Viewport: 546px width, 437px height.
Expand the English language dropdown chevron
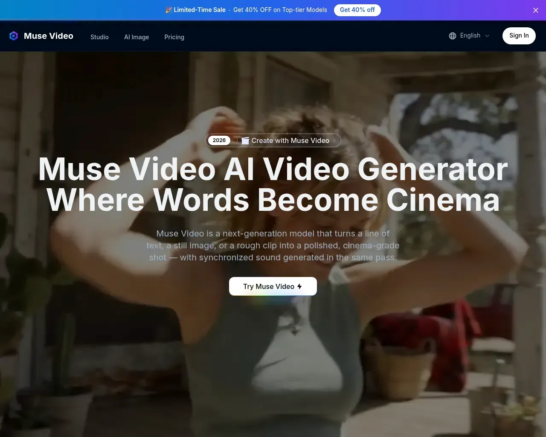(487, 36)
